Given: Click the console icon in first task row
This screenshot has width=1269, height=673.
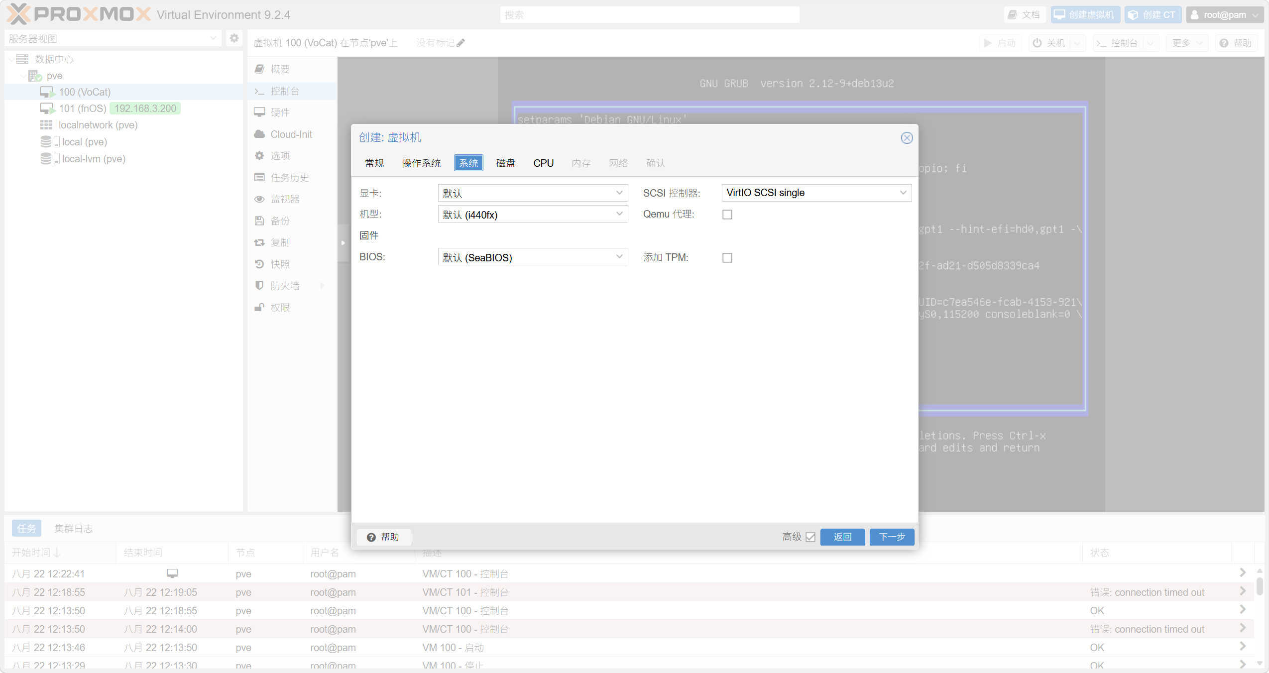Looking at the screenshot, I should [x=172, y=573].
